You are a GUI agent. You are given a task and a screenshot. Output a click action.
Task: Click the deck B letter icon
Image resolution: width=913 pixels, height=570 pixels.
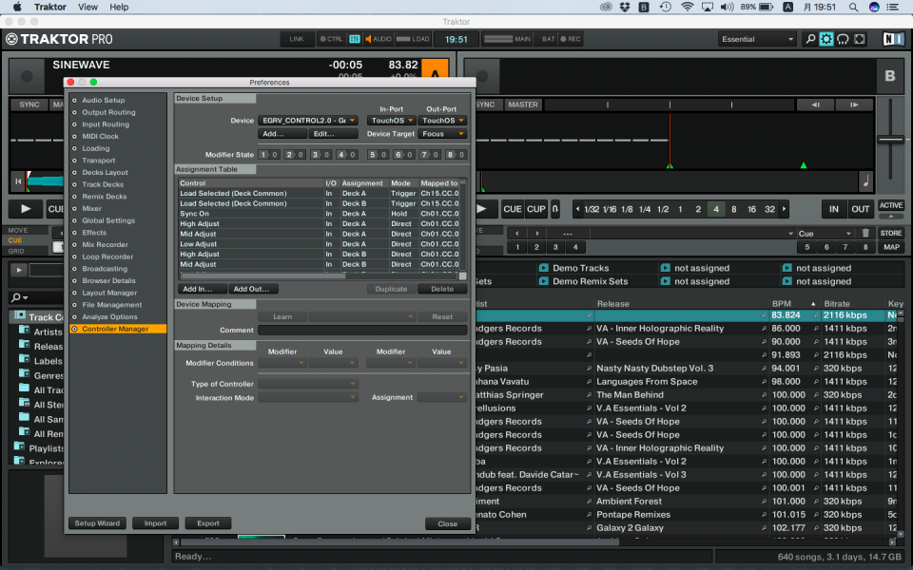[x=890, y=76]
